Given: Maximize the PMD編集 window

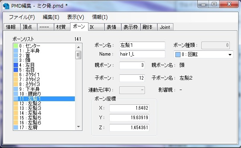Looking at the screenshot, I should [x=214, y=4].
